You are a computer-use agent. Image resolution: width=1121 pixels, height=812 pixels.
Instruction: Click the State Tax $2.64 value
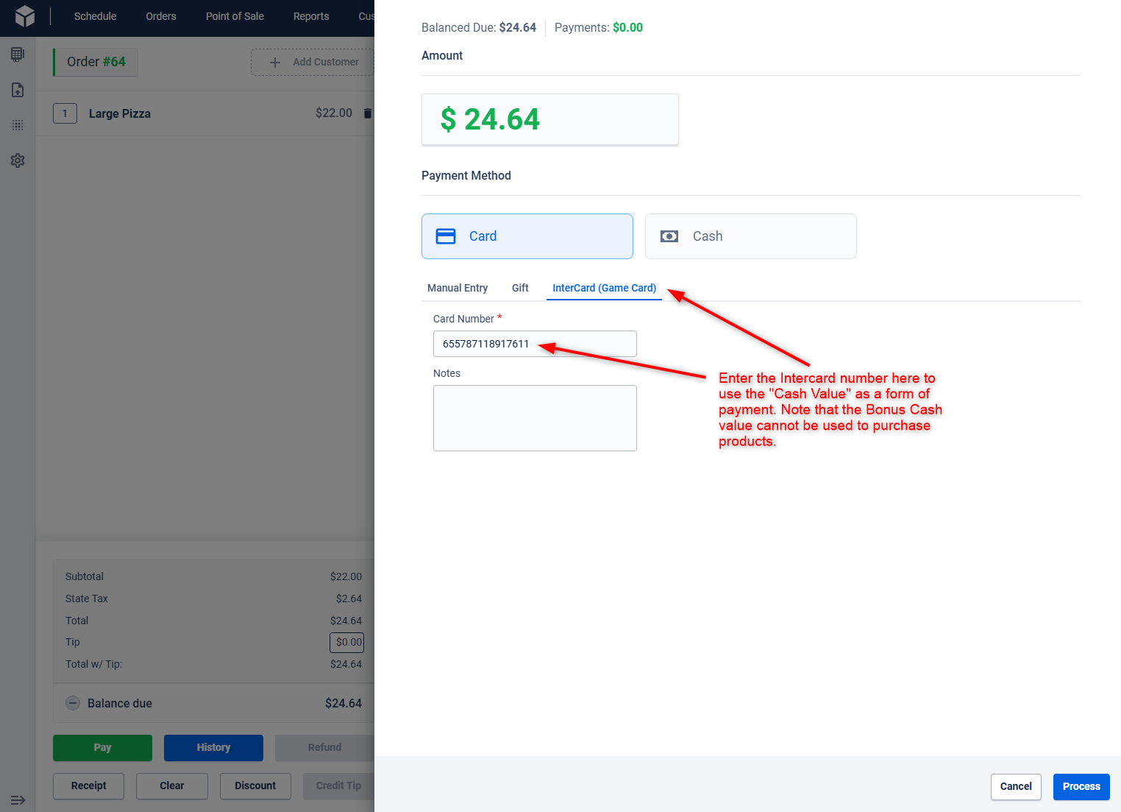(349, 599)
